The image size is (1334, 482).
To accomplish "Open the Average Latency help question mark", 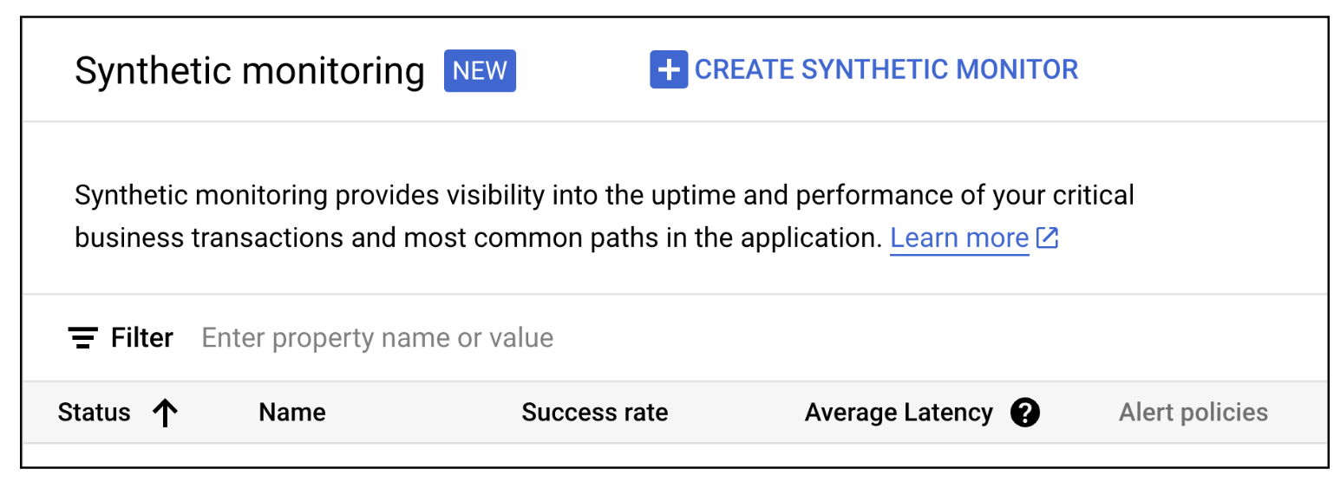I will tap(1024, 413).
